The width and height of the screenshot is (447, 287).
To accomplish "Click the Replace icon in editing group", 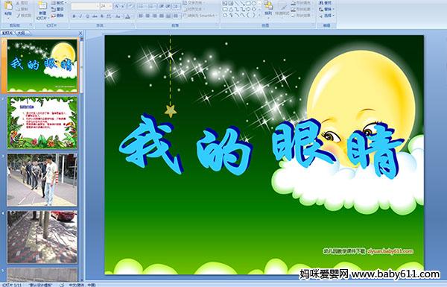I will tap(321, 9).
